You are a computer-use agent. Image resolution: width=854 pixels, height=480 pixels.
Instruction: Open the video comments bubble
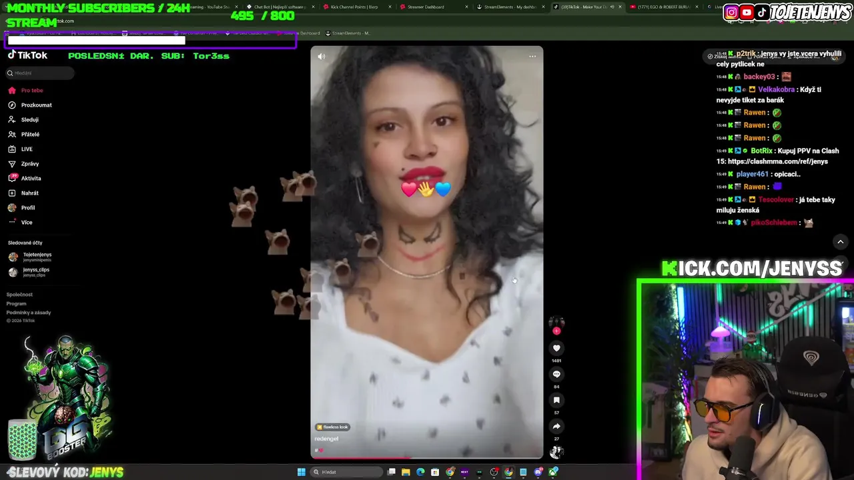[556, 374]
